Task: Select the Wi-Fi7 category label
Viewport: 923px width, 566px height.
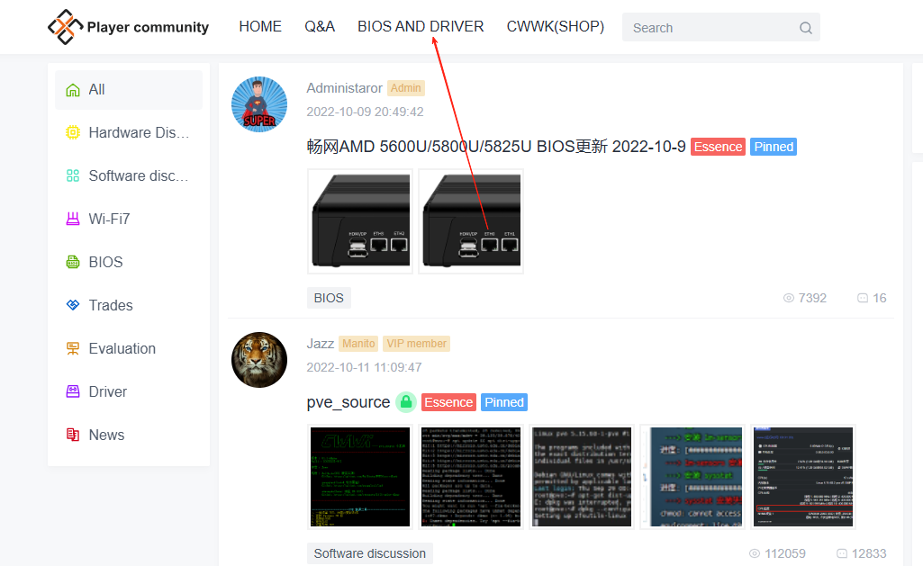Action: pos(109,219)
